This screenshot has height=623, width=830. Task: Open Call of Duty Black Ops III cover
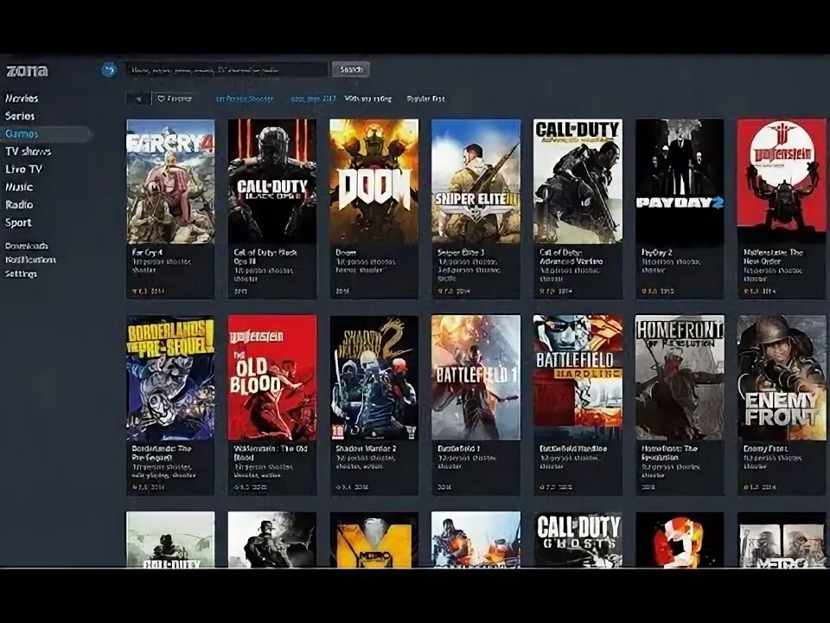272,181
